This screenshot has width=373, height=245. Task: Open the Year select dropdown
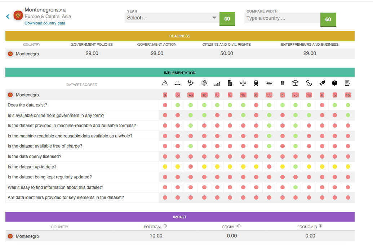click(x=172, y=18)
